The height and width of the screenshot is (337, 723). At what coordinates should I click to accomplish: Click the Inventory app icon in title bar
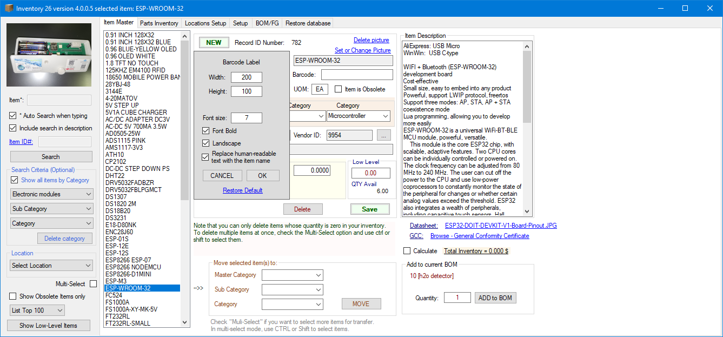coord(9,8)
